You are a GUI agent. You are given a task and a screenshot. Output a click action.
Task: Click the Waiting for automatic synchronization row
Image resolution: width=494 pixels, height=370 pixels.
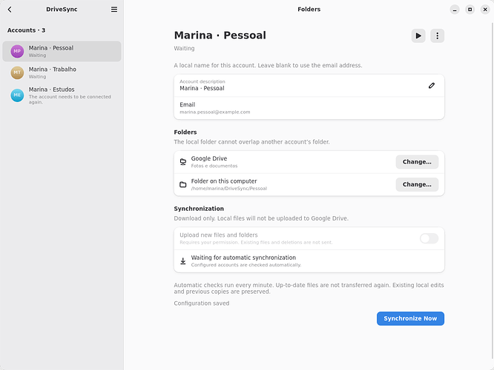(x=309, y=261)
